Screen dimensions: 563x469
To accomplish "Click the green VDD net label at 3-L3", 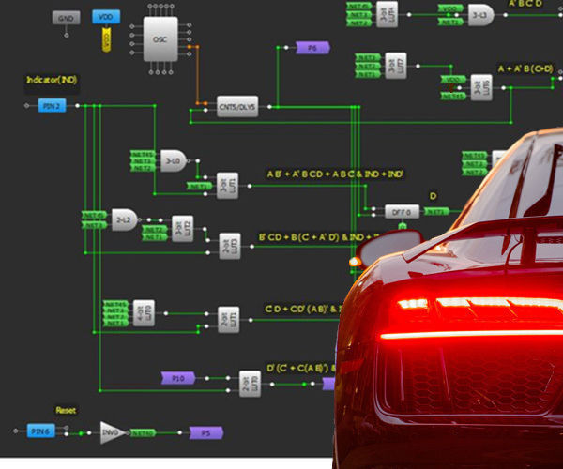I will tap(450, 8).
